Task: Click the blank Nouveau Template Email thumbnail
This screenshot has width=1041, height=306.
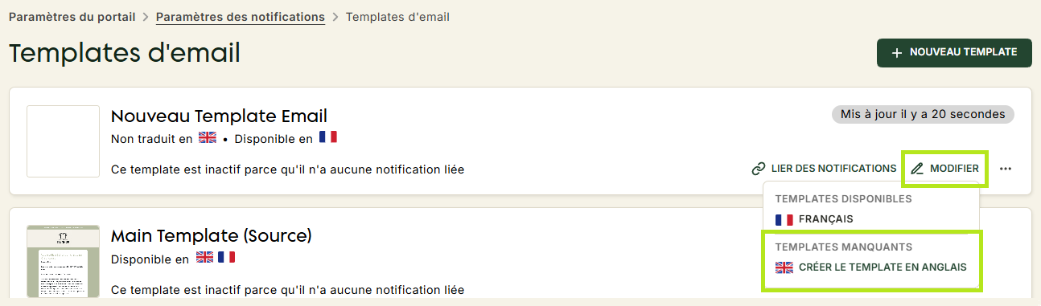Action: point(63,141)
